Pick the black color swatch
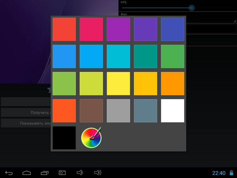The image size is (237, 178). point(64,138)
